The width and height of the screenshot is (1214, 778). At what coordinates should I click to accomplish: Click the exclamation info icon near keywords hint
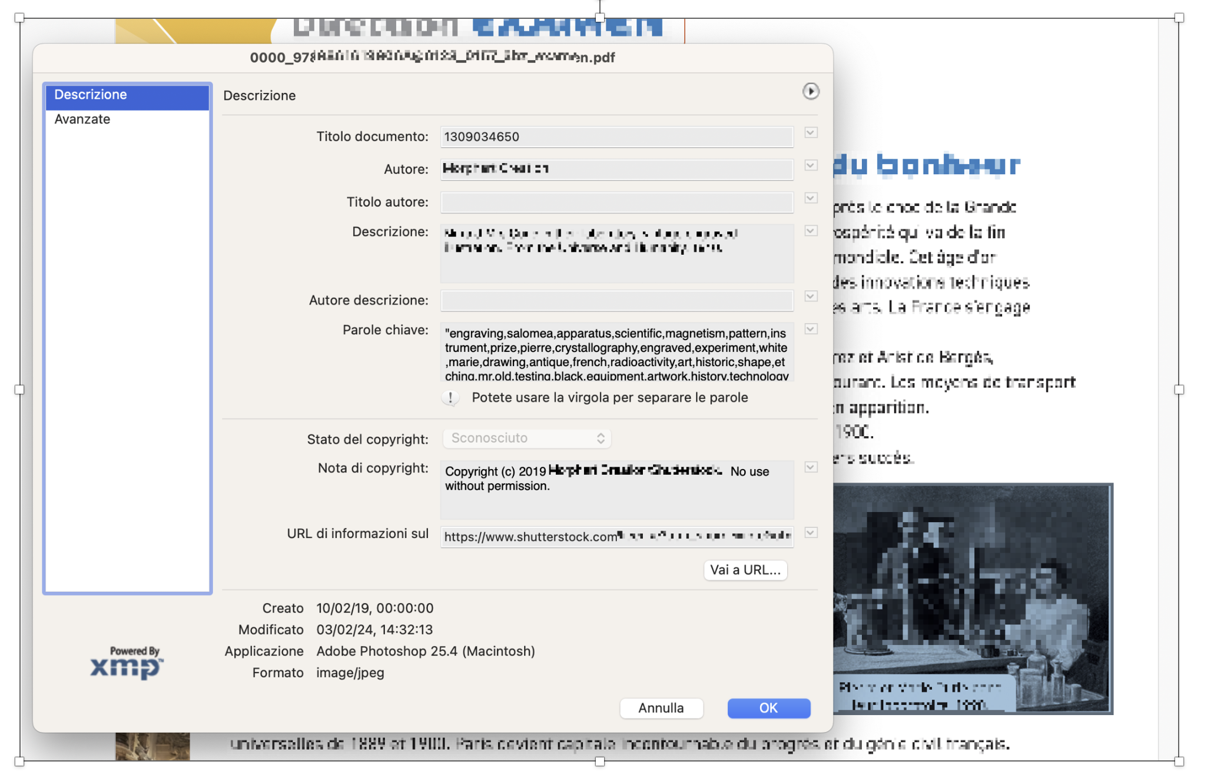[450, 398]
